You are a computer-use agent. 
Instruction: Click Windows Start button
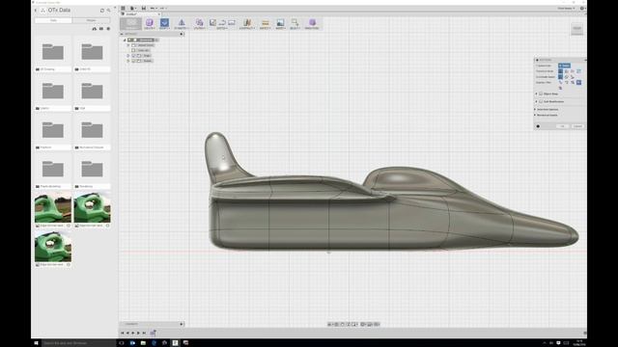click(x=36, y=343)
